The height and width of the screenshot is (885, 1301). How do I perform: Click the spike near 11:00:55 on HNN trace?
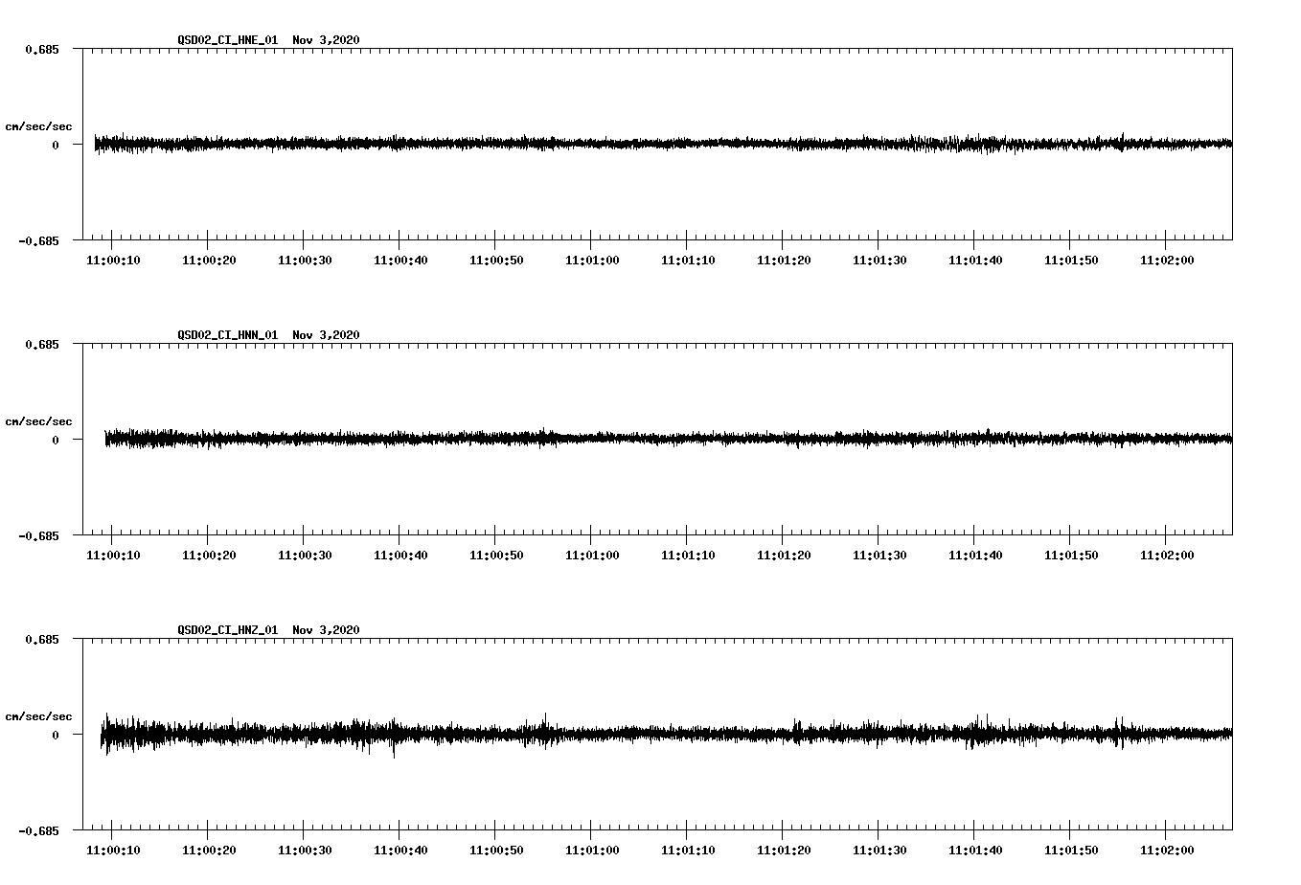click(545, 431)
